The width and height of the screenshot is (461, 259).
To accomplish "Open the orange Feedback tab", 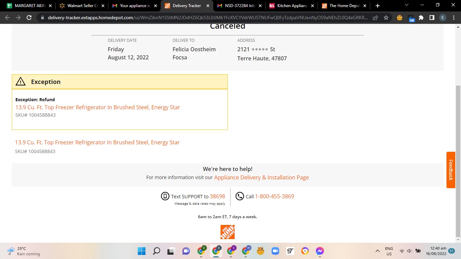I will [x=451, y=170].
